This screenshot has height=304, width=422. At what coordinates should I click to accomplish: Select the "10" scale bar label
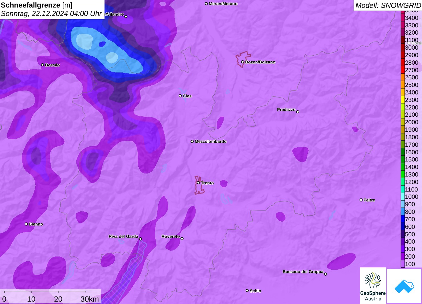(x=31, y=299)
